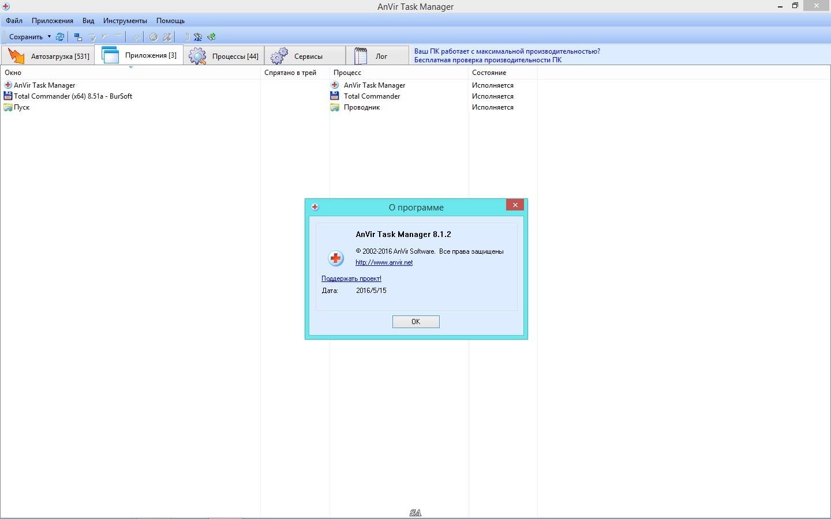Click the orange arrow Автозагрузка tab icon
The height and width of the screenshot is (519, 831).
click(16, 56)
